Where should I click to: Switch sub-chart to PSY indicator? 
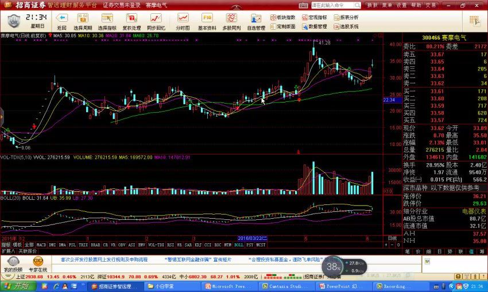click(x=250, y=245)
